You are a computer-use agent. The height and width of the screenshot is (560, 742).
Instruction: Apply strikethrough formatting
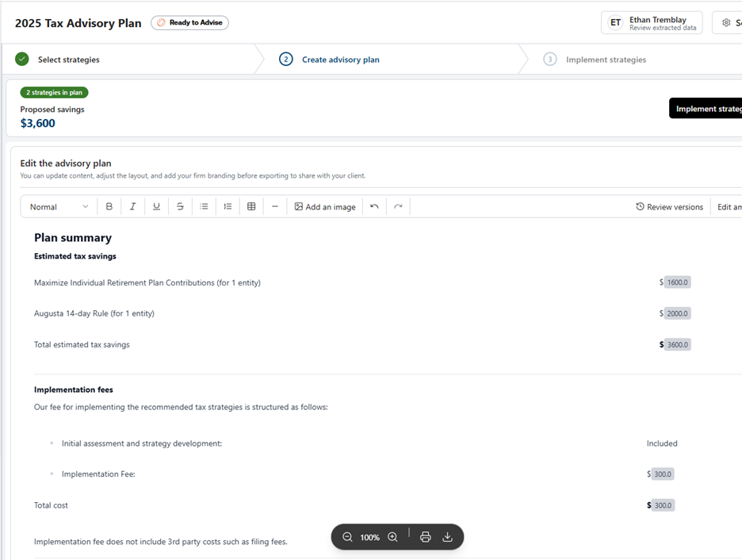point(180,207)
